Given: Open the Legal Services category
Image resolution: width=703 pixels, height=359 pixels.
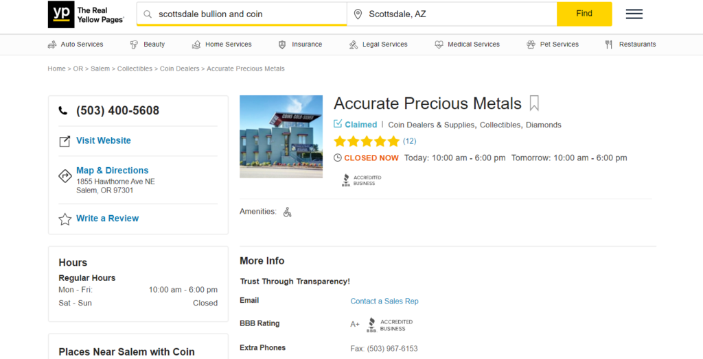Looking at the screenshot, I should [x=378, y=45].
